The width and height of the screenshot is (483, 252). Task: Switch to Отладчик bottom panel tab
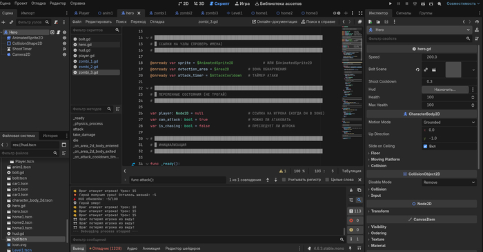[106, 249]
